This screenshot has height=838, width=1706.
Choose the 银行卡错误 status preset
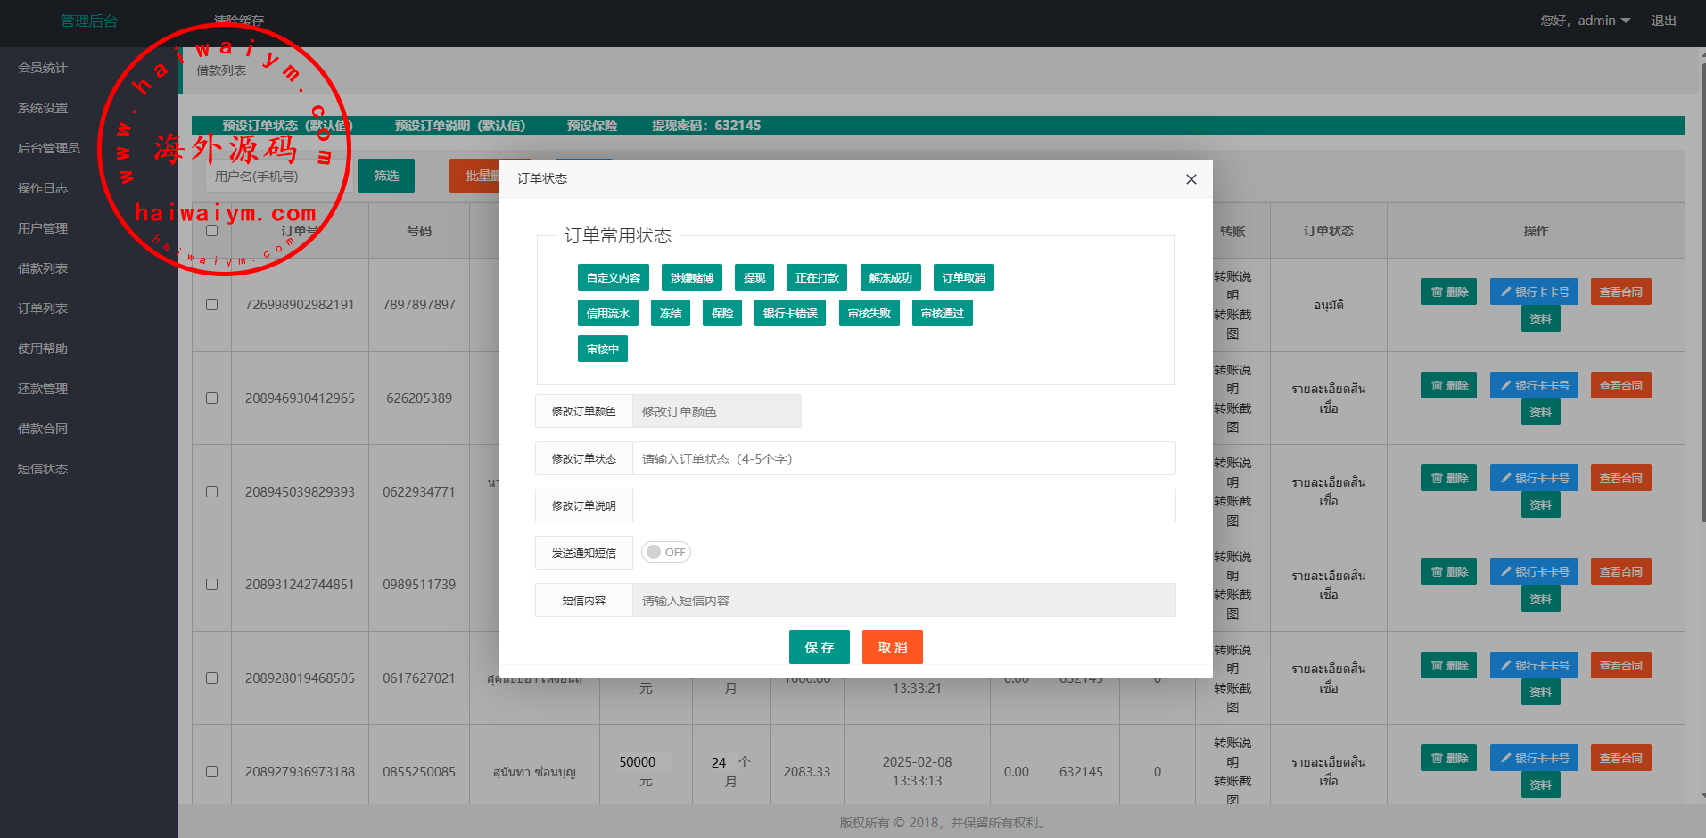pyautogui.click(x=790, y=314)
